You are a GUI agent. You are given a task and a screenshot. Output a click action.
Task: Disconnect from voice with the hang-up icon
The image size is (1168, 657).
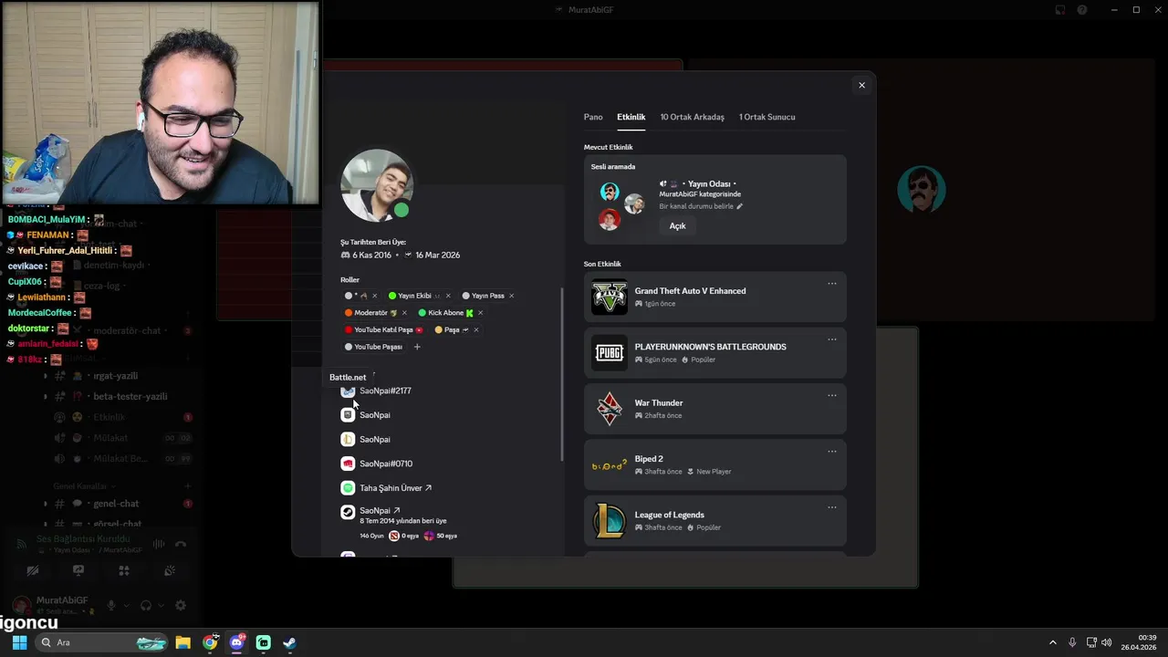[181, 544]
